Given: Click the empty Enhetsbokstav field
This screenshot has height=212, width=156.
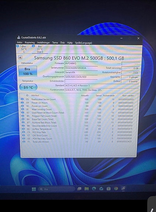Looking at the screenshot, I should pyautogui.click(x=81, y=81).
